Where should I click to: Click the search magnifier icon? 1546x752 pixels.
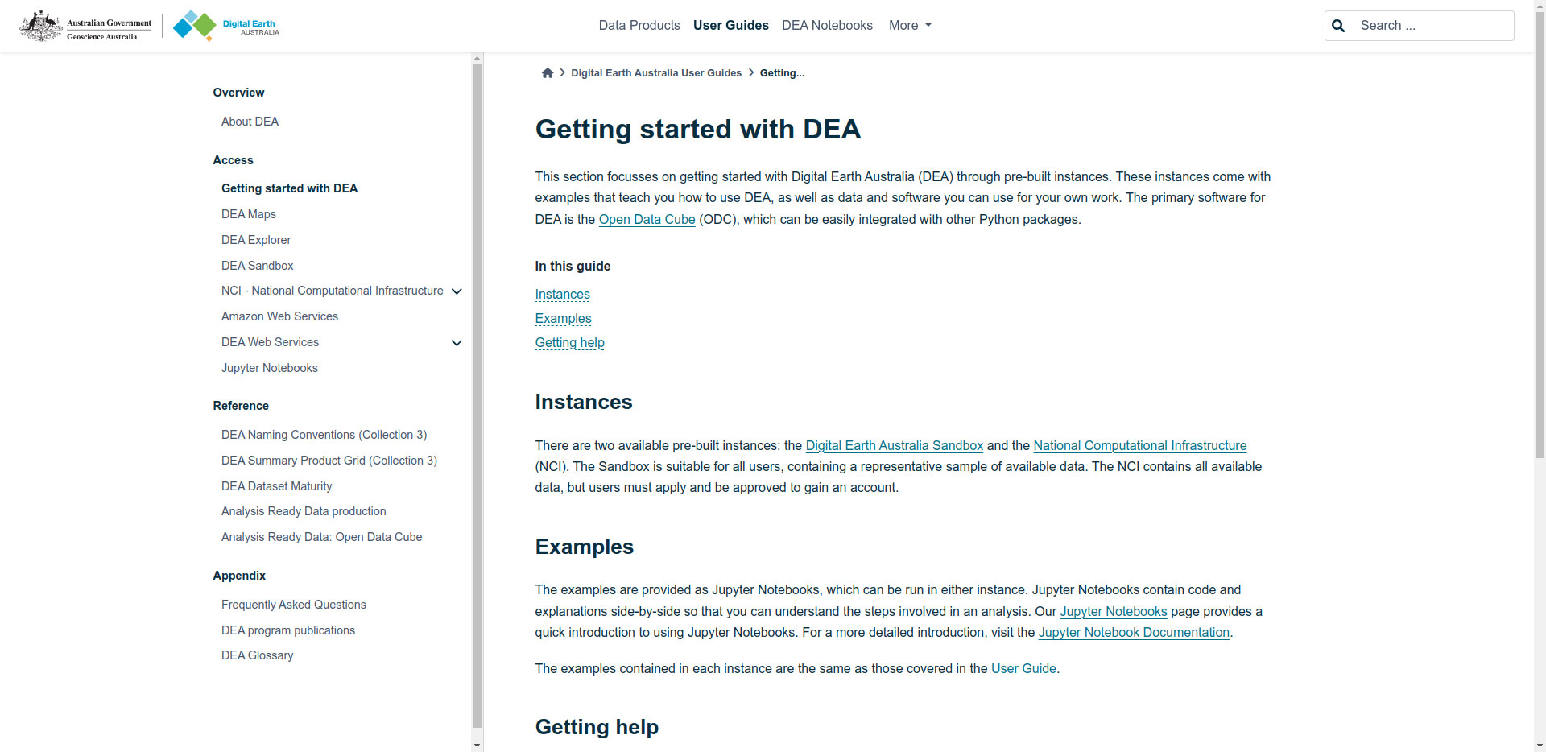pyautogui.click(x=1338, y=26)
